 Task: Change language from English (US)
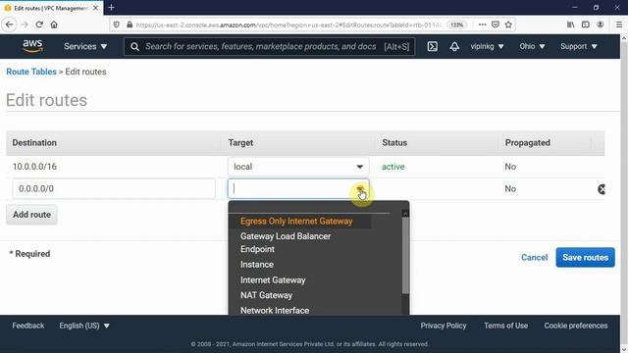84,326
